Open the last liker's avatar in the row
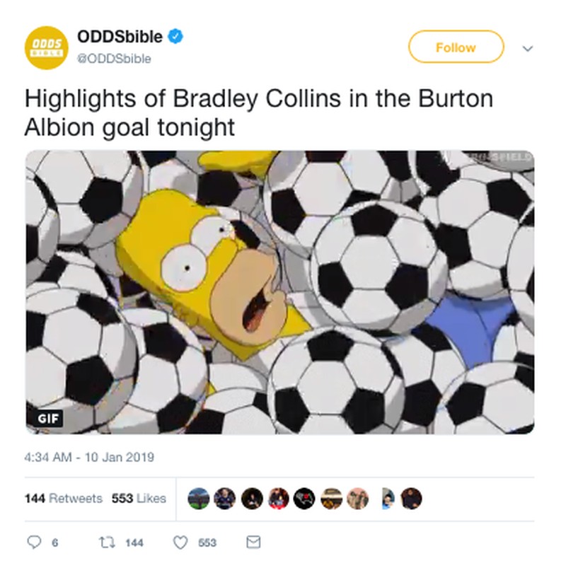The image size is (566, 563). (x=411, y=499)
